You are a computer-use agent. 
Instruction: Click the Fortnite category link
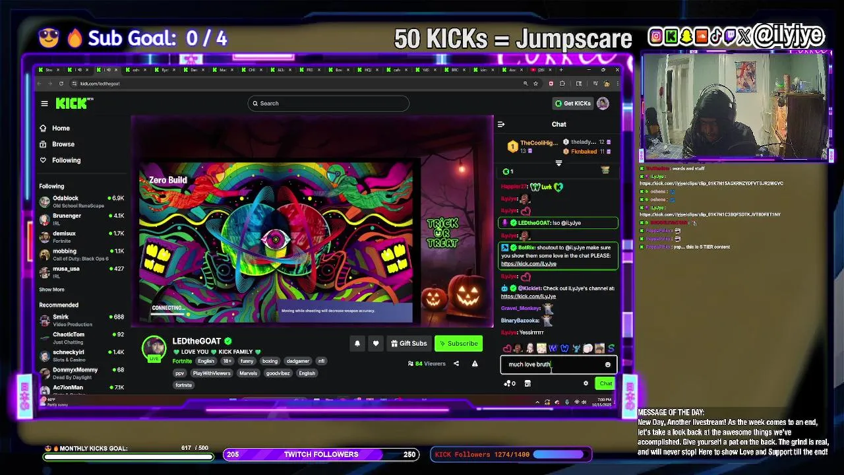click(x=182, y=362)
